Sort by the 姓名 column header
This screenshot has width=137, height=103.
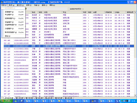click(35, 12)
